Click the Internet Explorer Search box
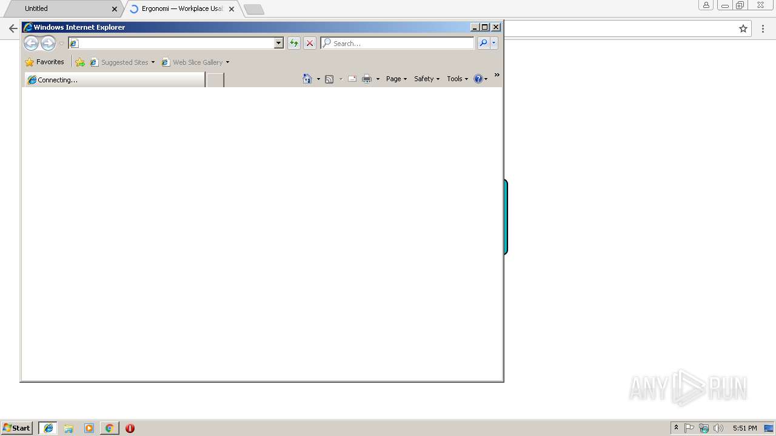This screenshot has width=776, height=436. [398, 43]
